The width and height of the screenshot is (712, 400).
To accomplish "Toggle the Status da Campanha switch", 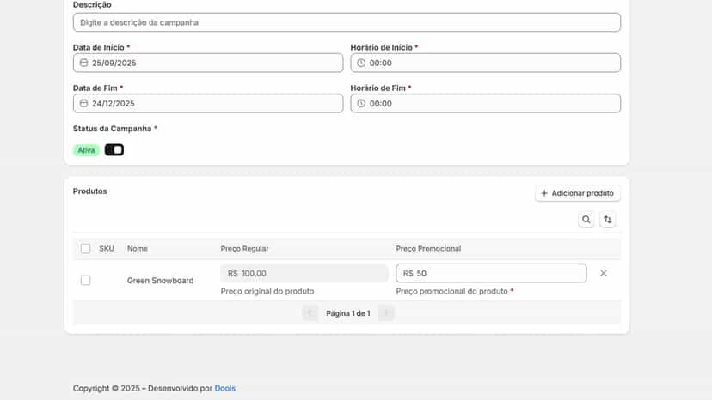I will [x=114, y=149].
